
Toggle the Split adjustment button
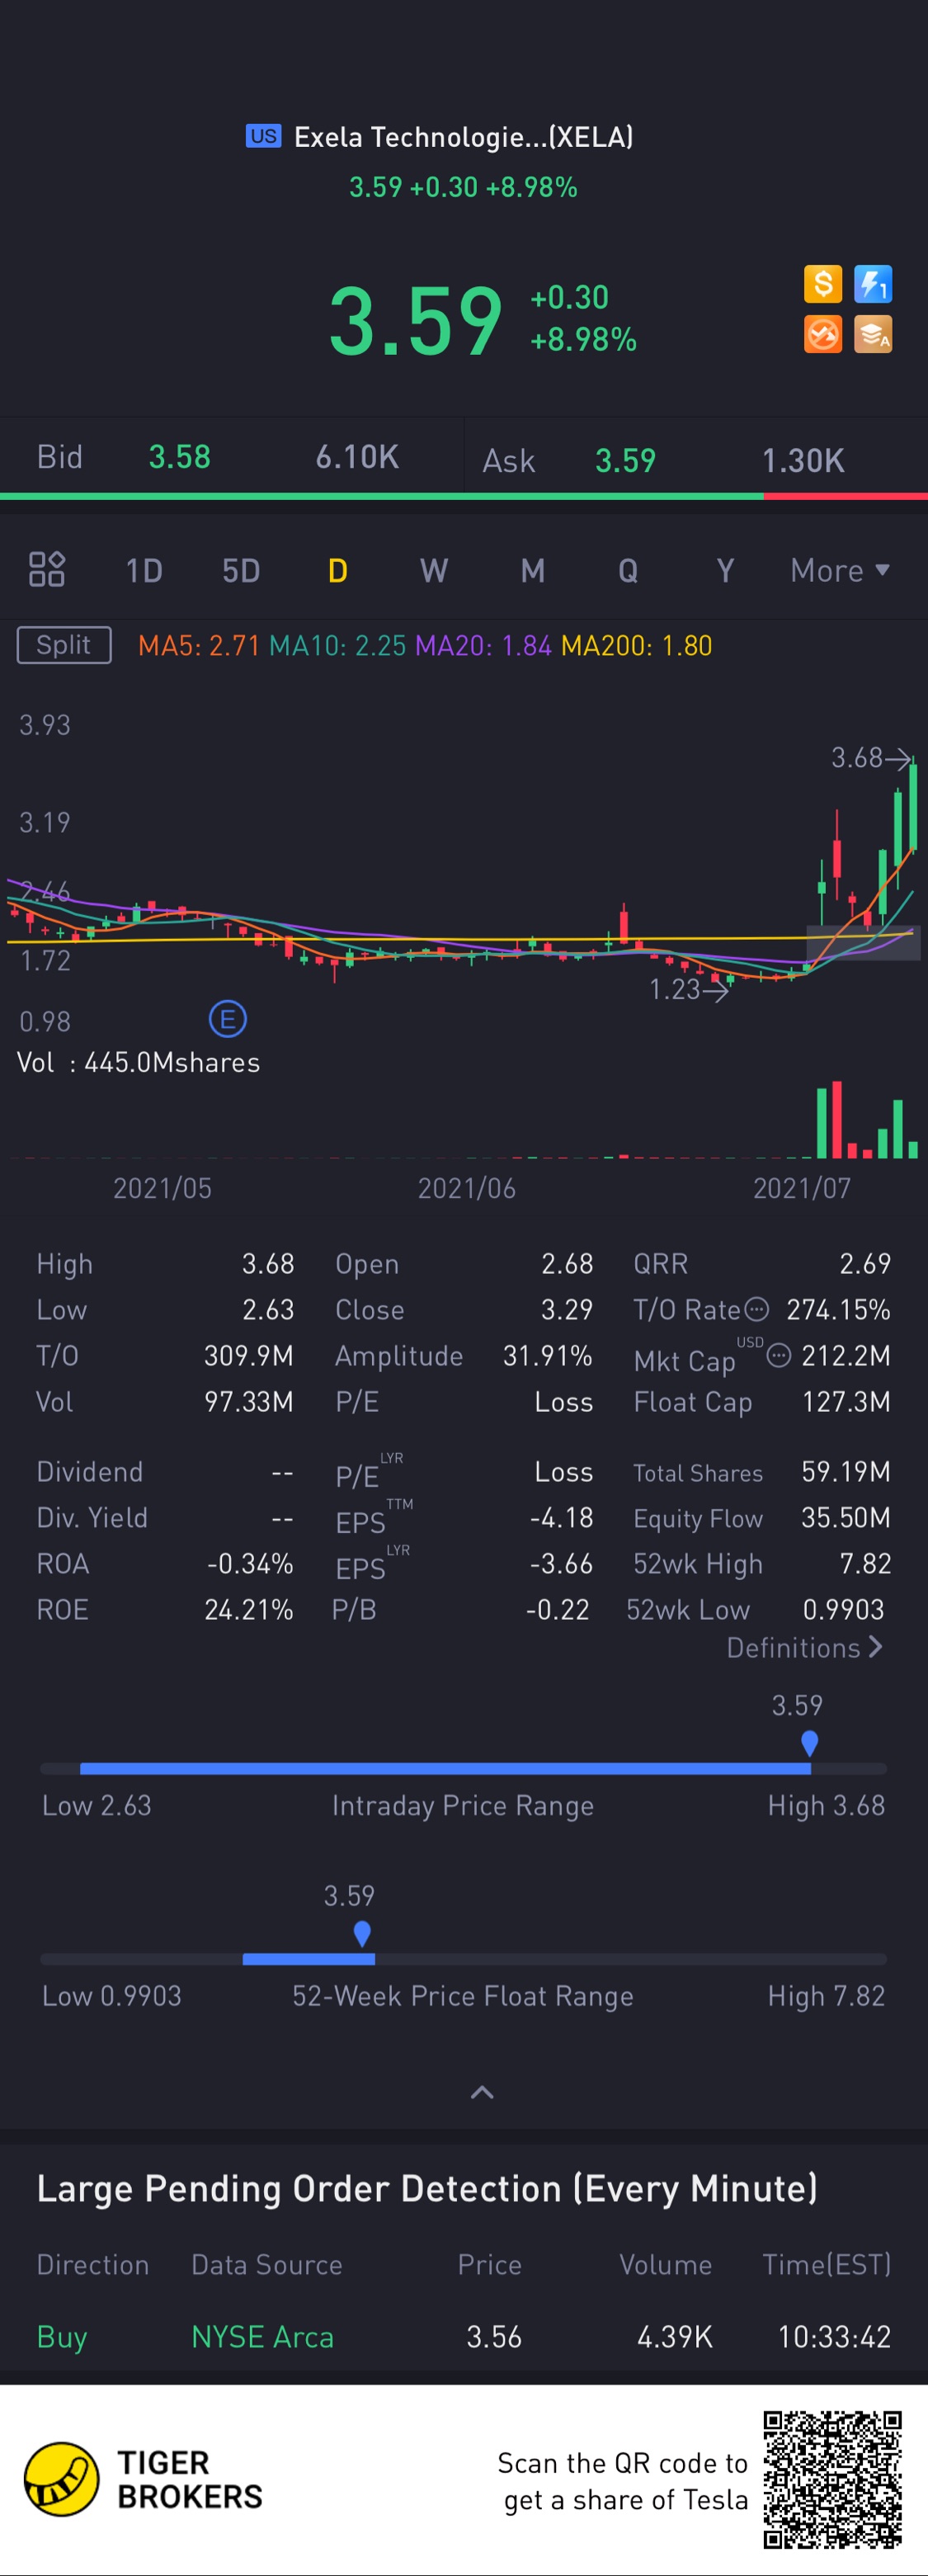pyautogui.click(x=63, y=645)
